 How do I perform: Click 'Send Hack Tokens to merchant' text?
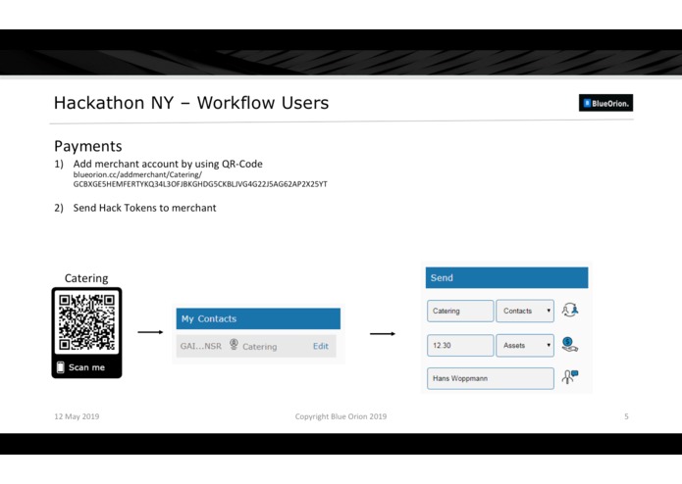click(x=144, y=208)
